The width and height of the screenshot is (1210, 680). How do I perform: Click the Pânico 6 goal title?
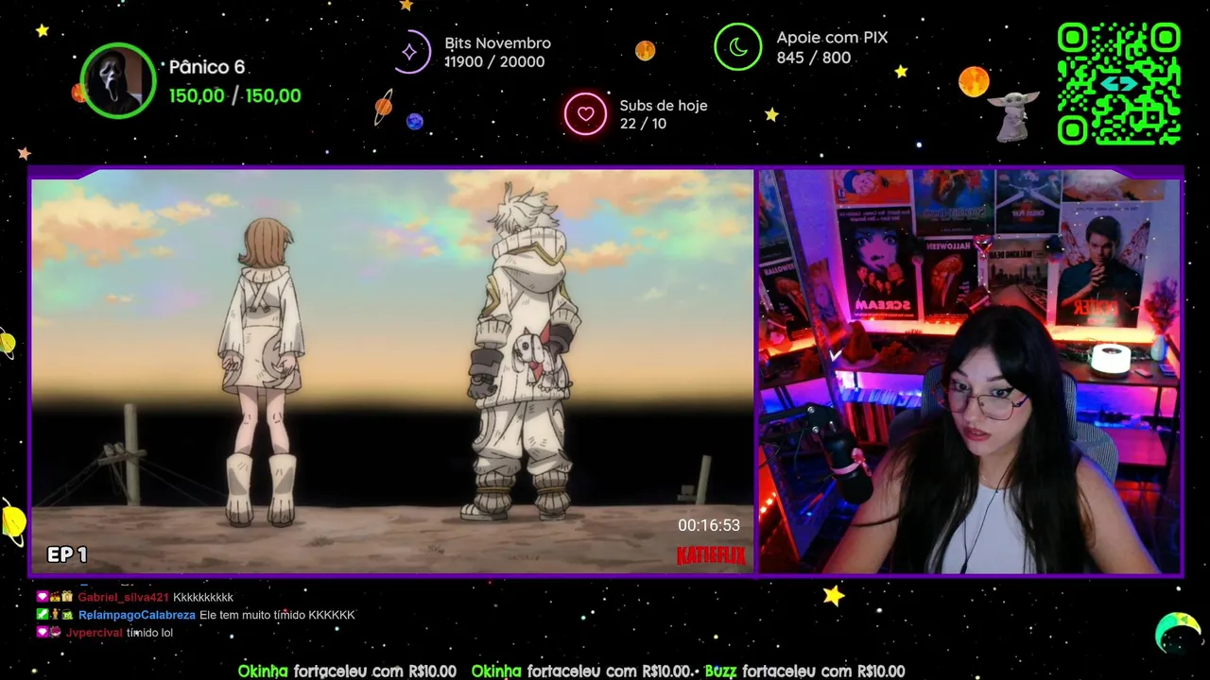[206, 67]
